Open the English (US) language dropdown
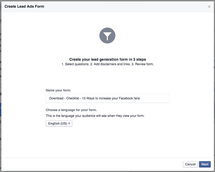 (x=59, y=123)
